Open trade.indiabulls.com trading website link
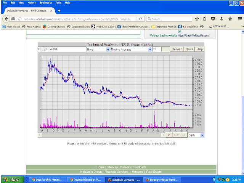This screenshot has height=183, width=244. (193, 35)
